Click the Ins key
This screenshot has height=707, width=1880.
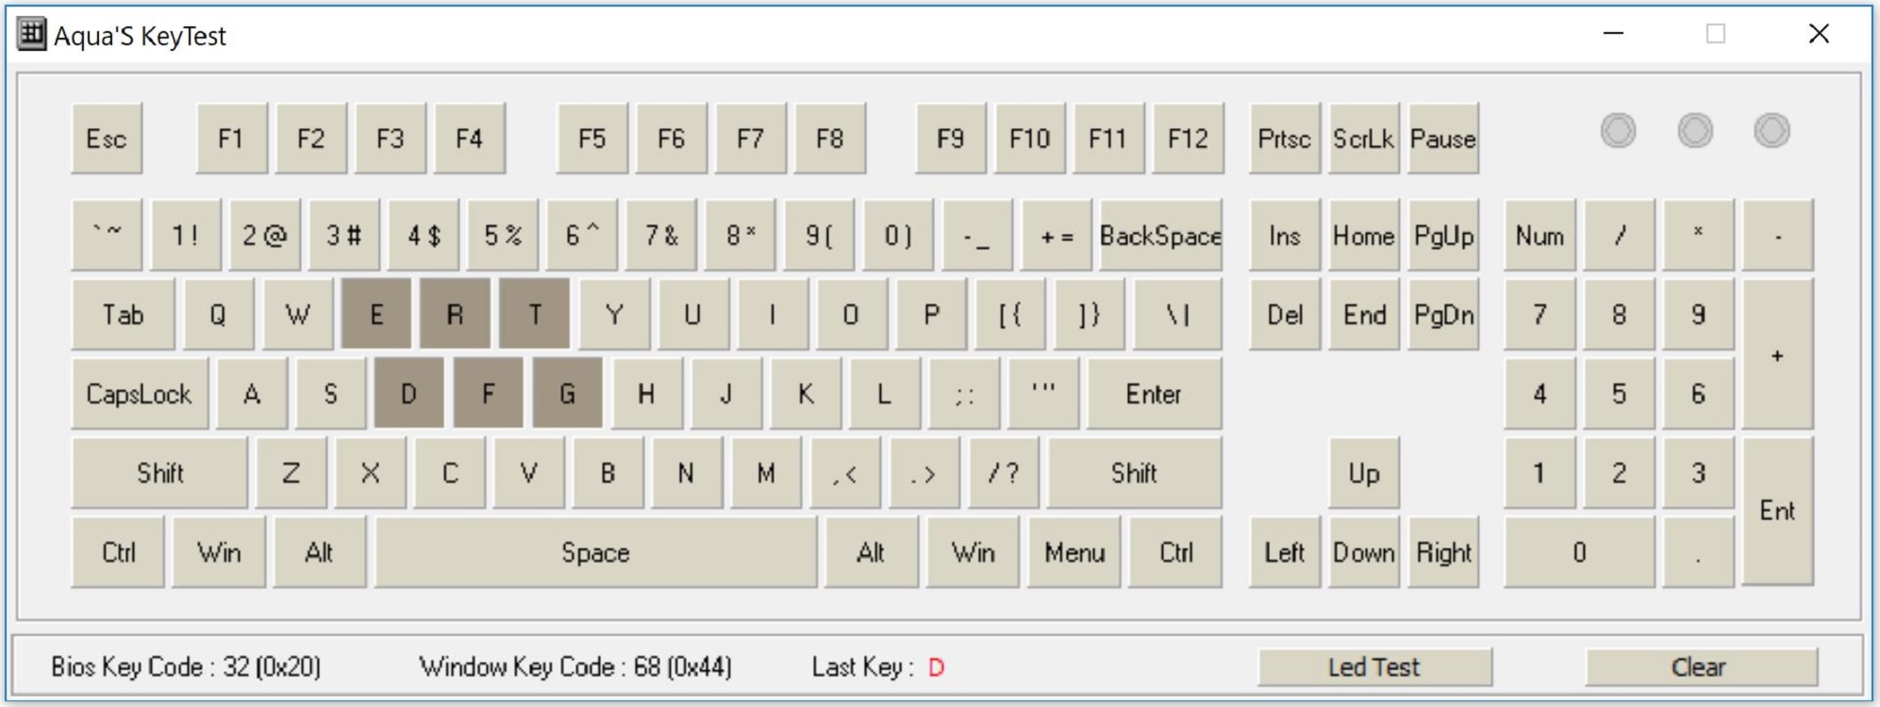coord(1285,235)
